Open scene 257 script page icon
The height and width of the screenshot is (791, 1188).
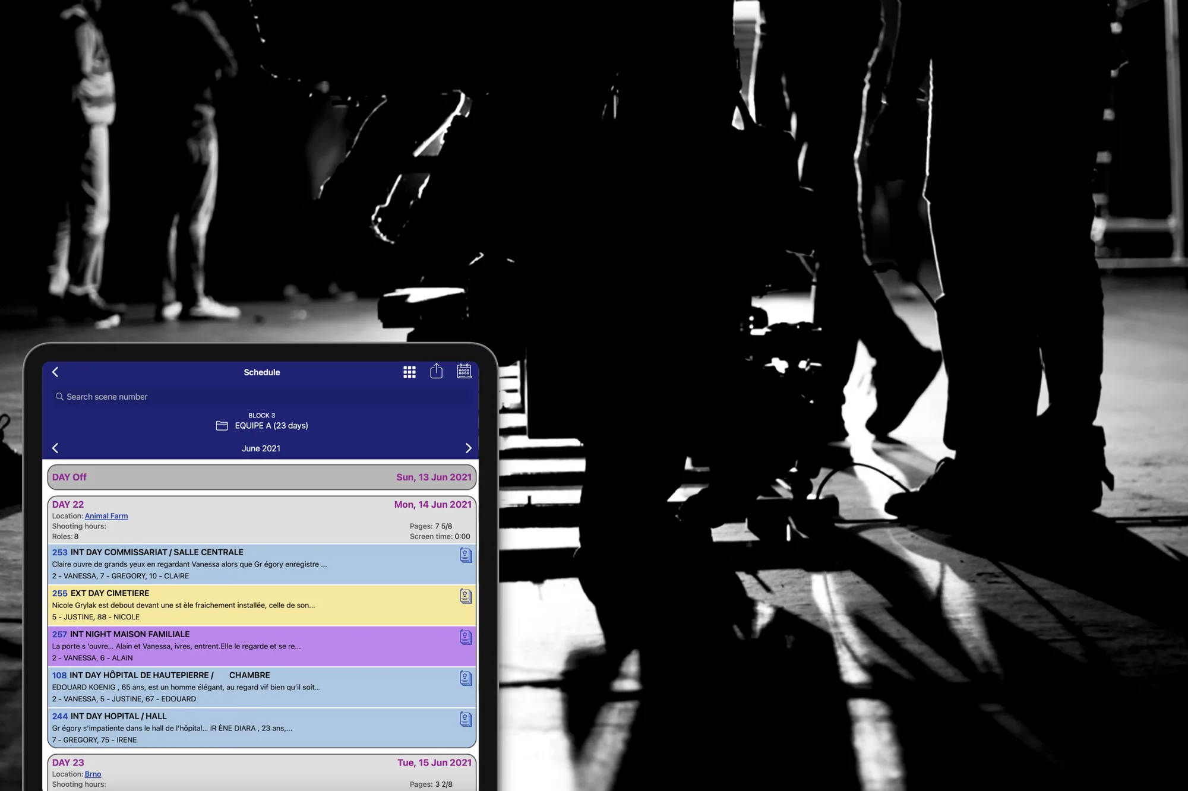click(x=466, y=637)
